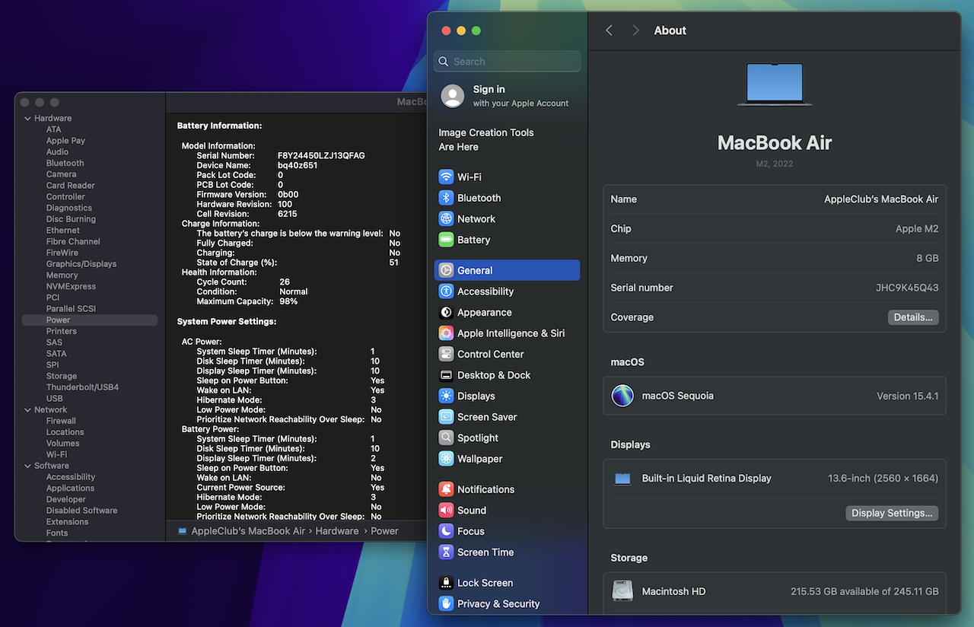Open Privacy & Security hand icon
Viewport: 974px width, 627px height.
pos(446,603)
